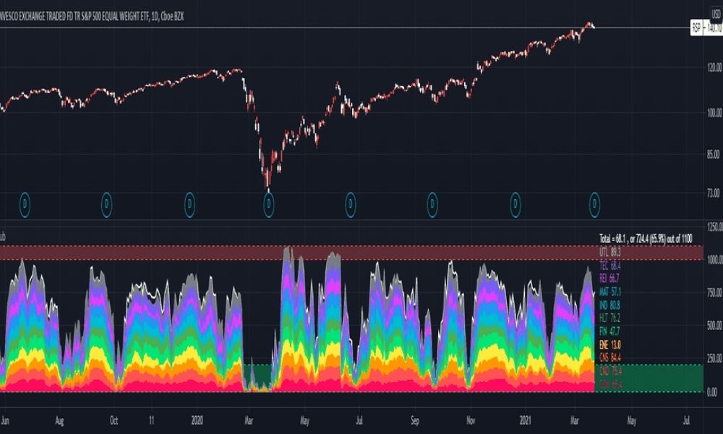Screen dimensions: 723x434
Task: Click the 2020 label on time axis
Action: point(197,421)
